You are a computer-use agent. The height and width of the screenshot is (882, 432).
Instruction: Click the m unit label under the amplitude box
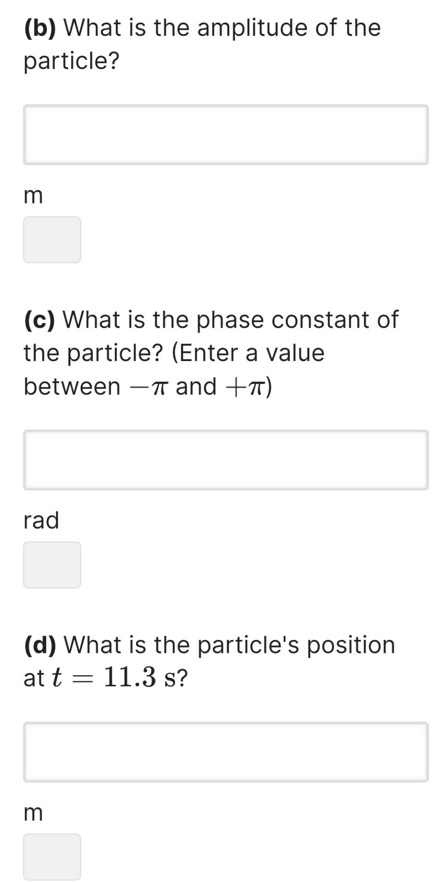pyautogui.click(x=32, y=195)
